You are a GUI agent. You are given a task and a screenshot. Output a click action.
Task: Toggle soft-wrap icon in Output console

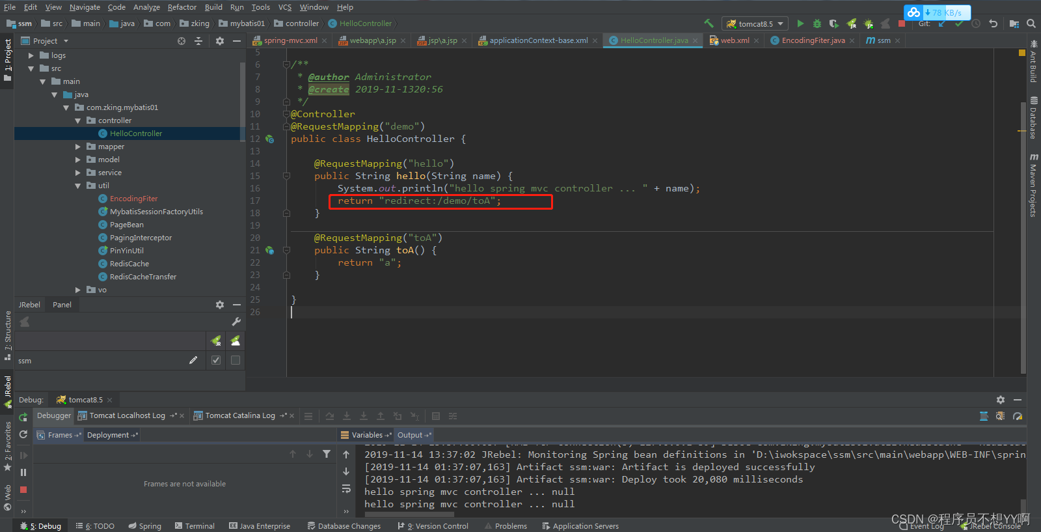tap(346, 488)
